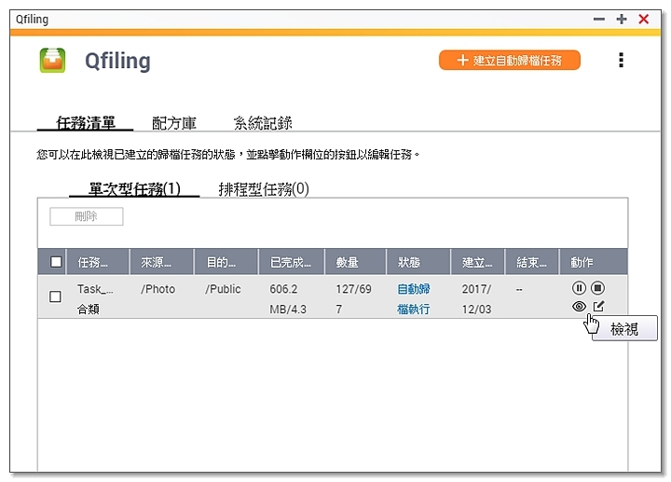Minimize the Qfiling window
Screen dimensions: 671x482
tap(599, 20)
